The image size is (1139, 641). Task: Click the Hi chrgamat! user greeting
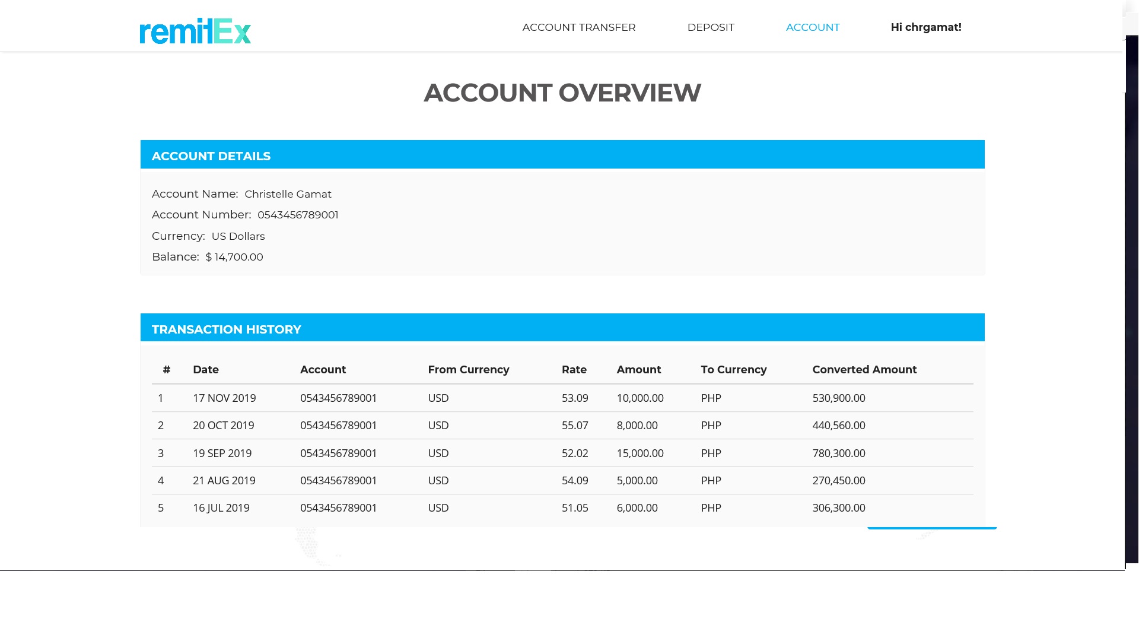tap(925, 27)
